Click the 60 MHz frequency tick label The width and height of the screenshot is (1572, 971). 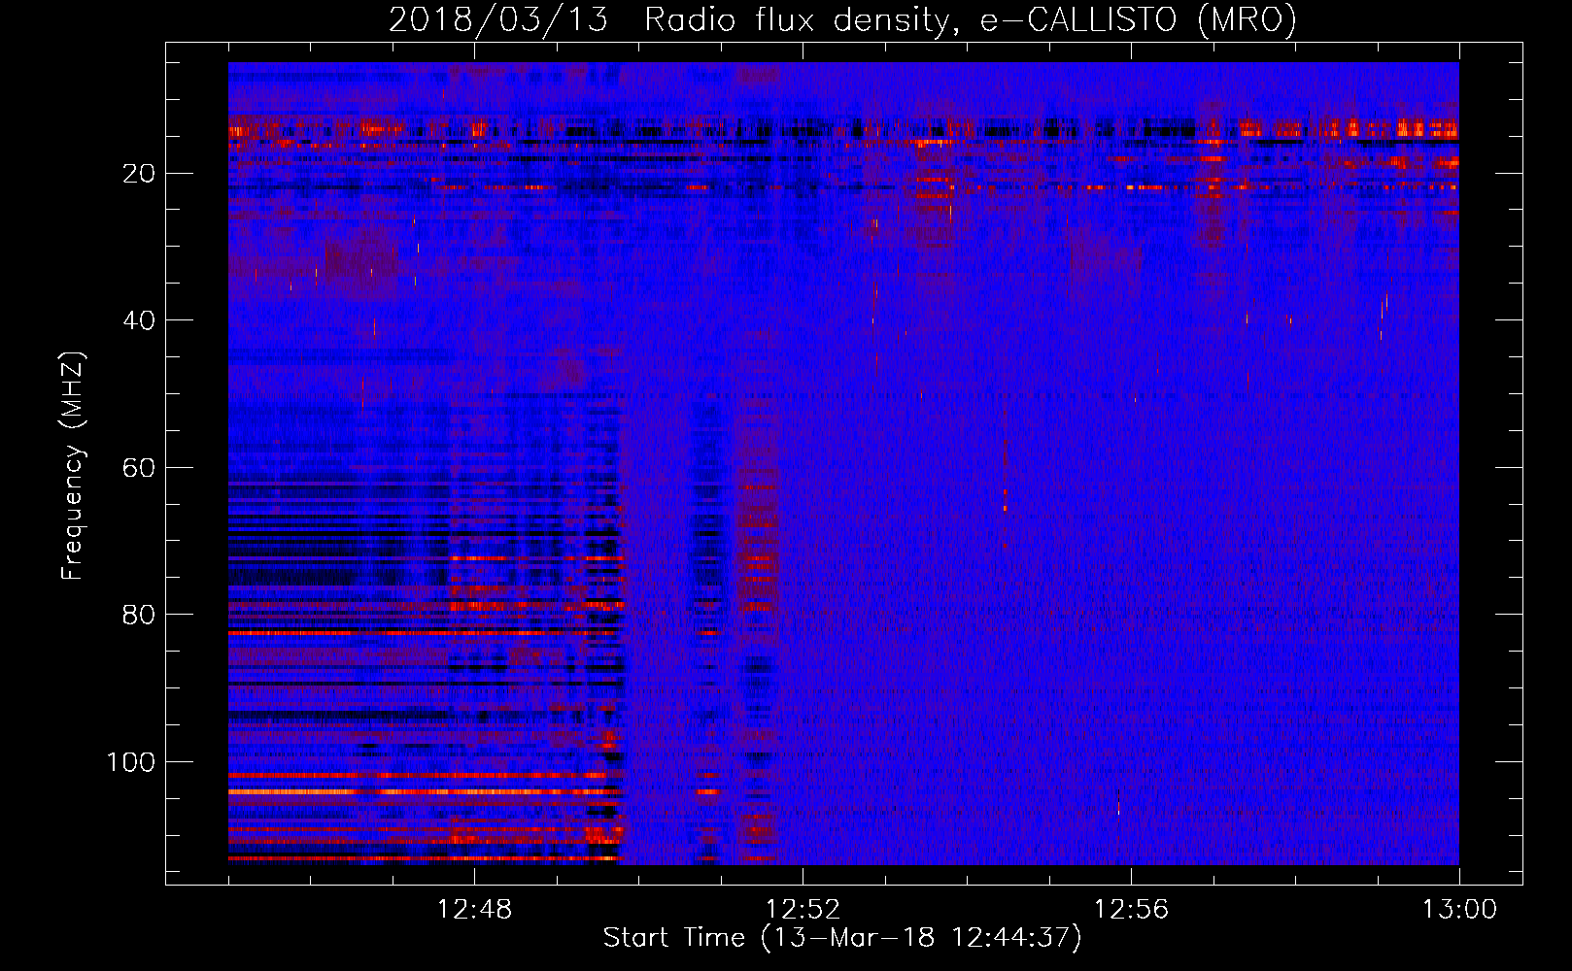[140, 468]
